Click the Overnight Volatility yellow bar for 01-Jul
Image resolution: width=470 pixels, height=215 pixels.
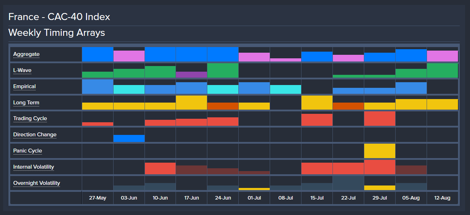[x=254, y=189]
